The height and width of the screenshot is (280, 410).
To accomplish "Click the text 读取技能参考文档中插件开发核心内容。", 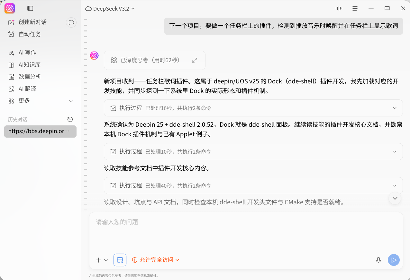I will point(157,168).
